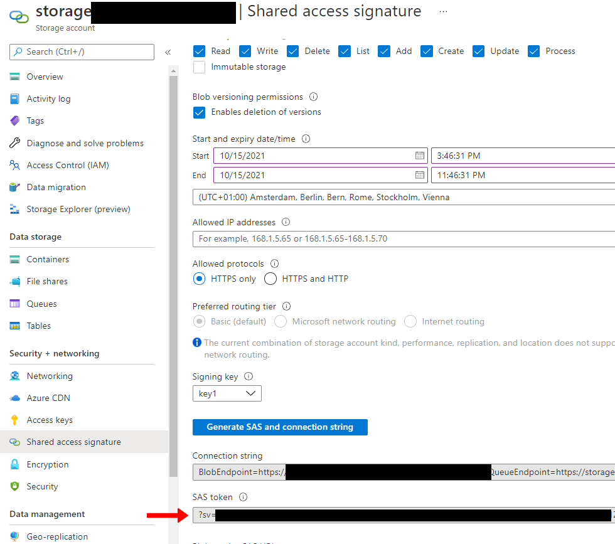Uncheck the Read permission checkbox
The height and width of the screenshot is (544, 615).
[x=200, y=51]
